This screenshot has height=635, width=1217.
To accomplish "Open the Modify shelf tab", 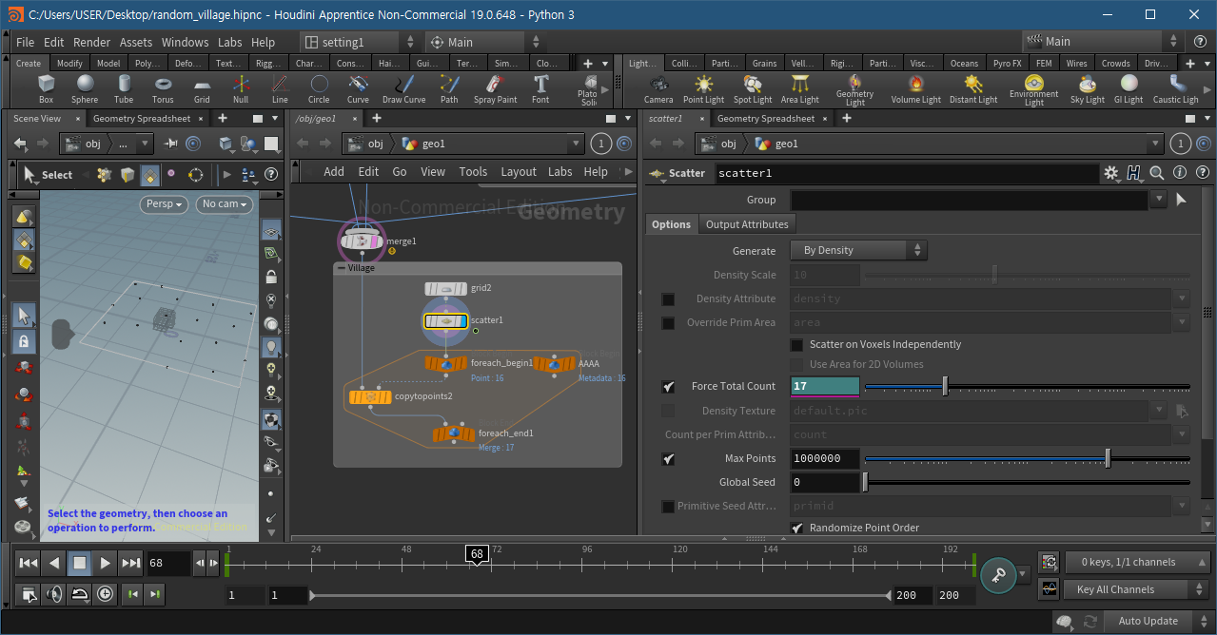I will tap(69, 64).
